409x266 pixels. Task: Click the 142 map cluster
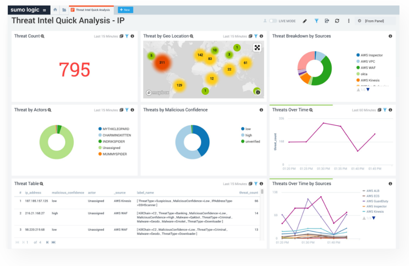pyautogui.click(x=200, y=55)
